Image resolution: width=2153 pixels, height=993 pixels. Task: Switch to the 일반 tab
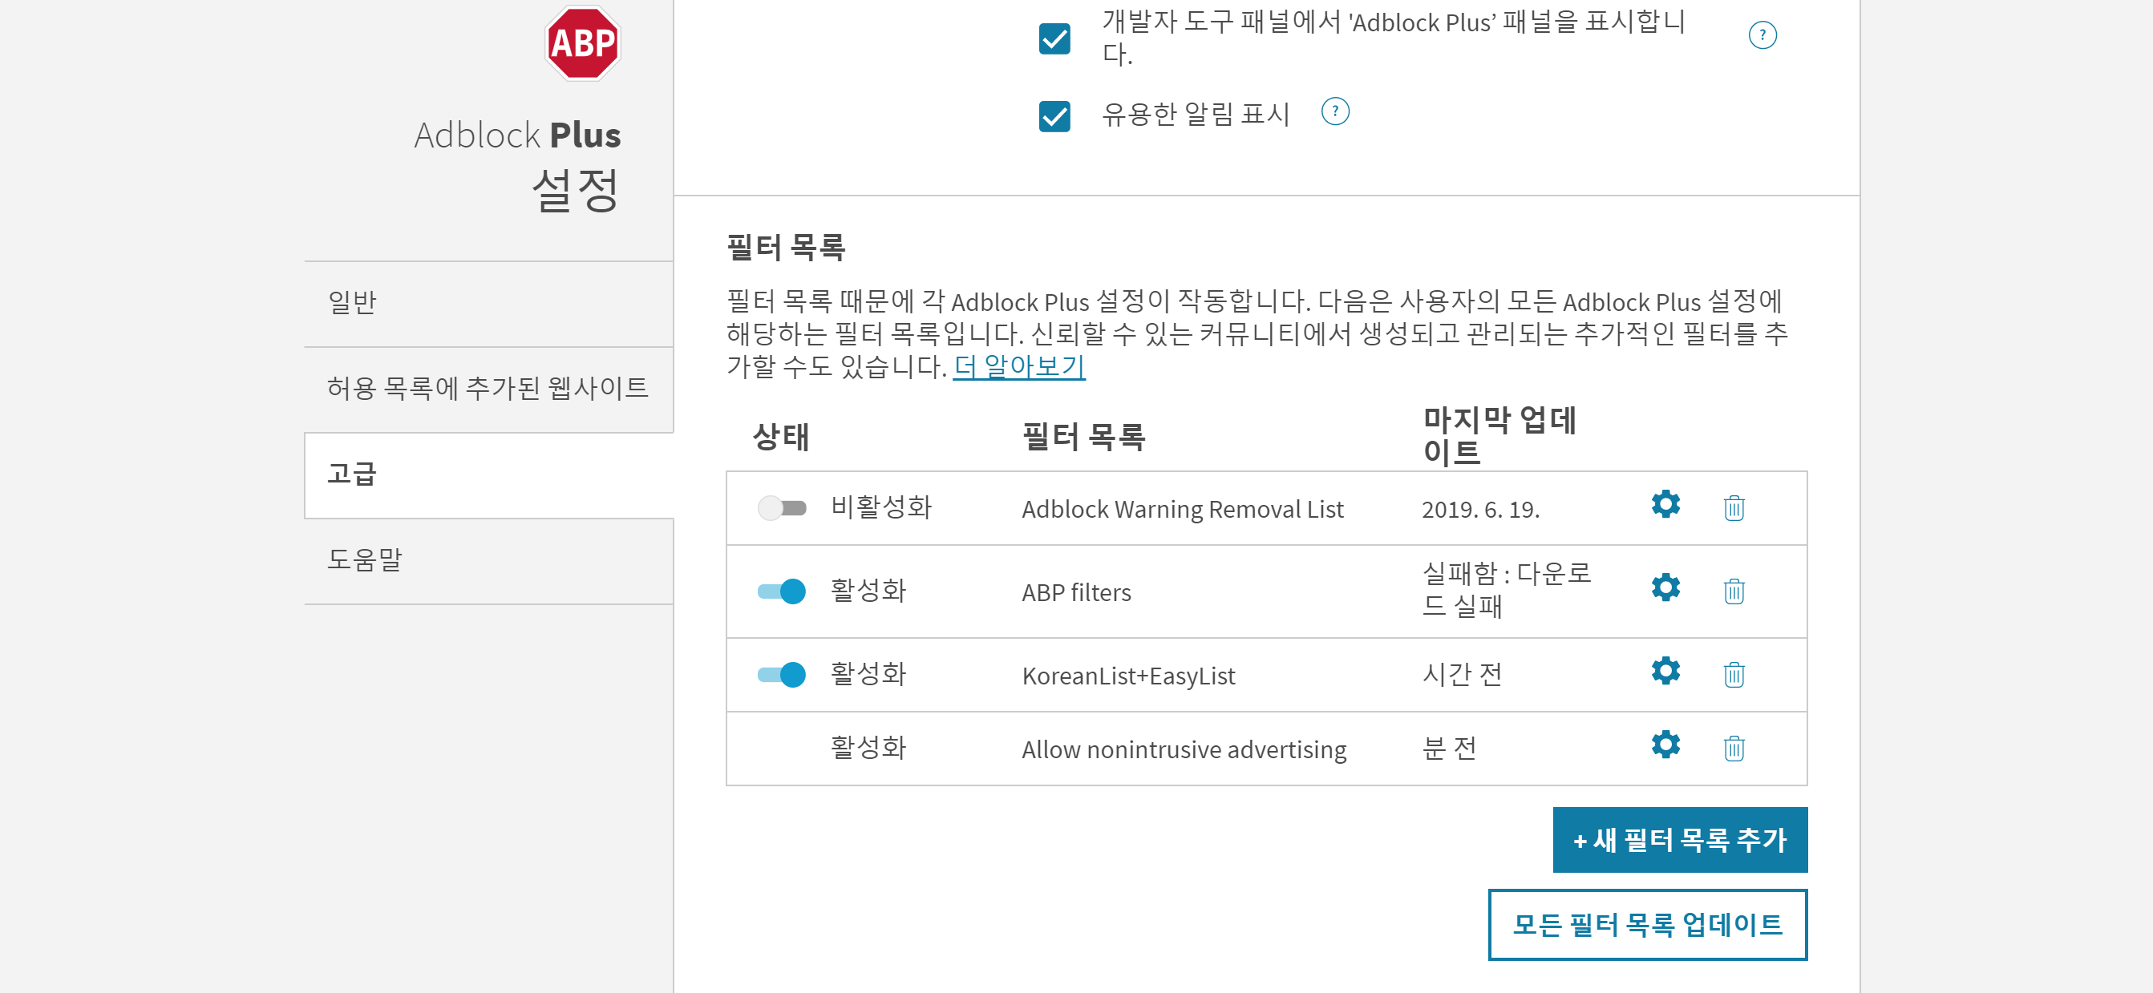[488, 303]
